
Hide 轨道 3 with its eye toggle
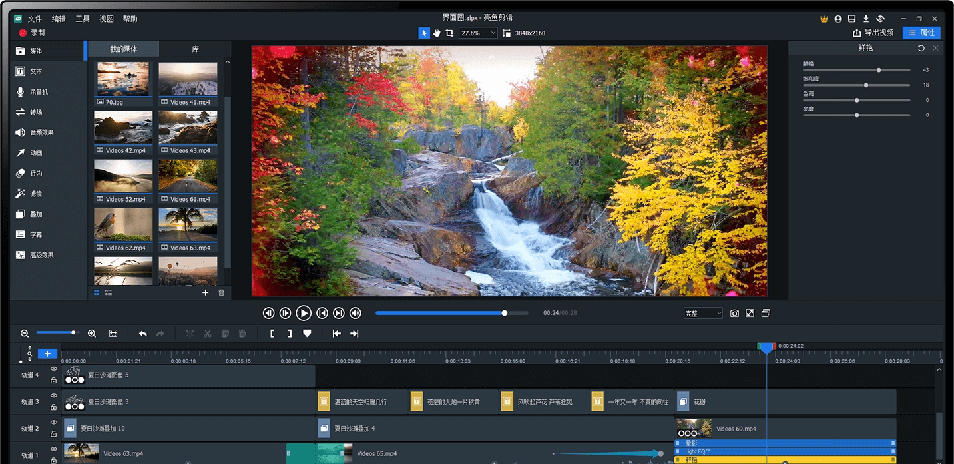(54, 396)
